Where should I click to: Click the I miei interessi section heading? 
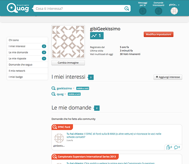pos(68,77)
